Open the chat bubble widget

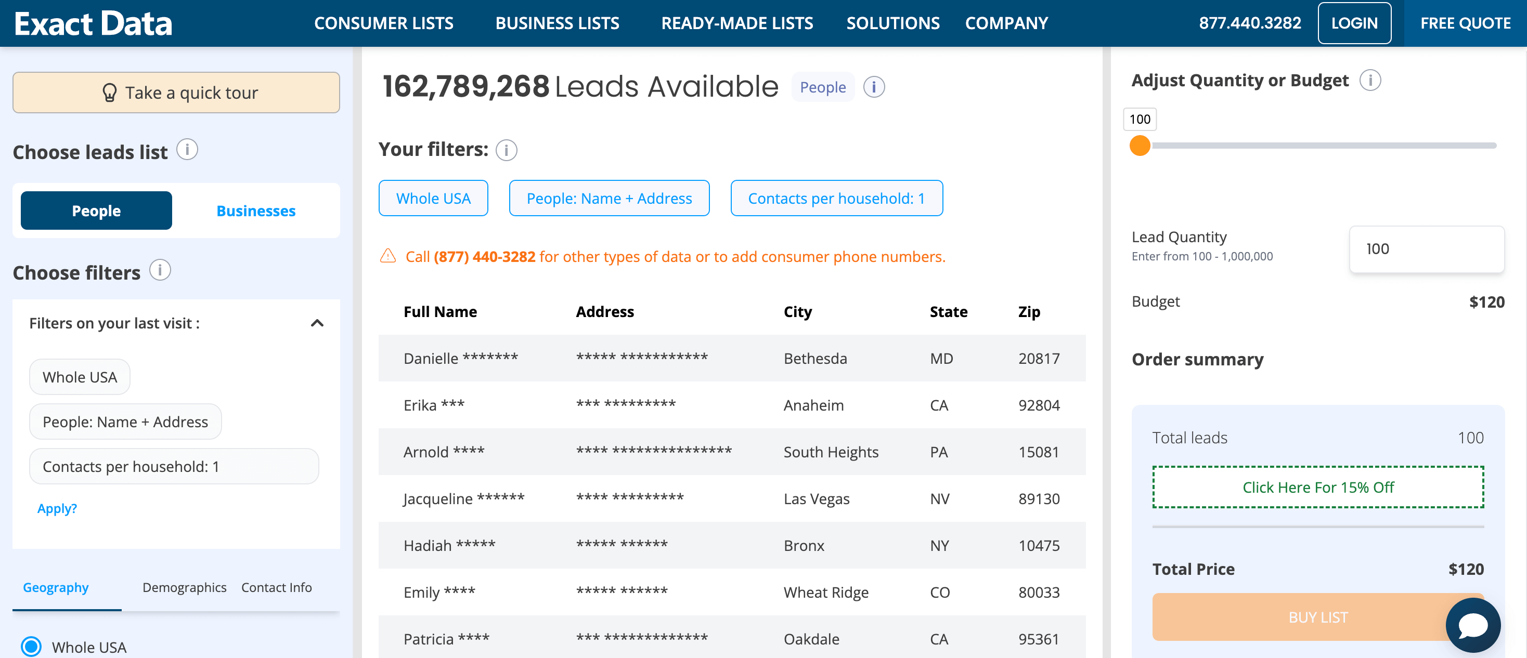1472,624
